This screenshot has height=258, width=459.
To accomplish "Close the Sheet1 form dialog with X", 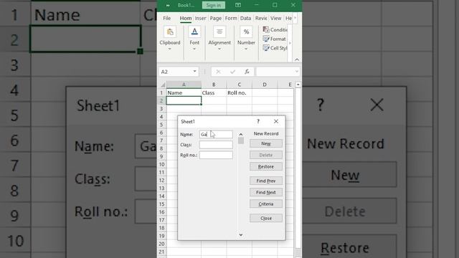I will pyautogui.click(x=276, y=121).
